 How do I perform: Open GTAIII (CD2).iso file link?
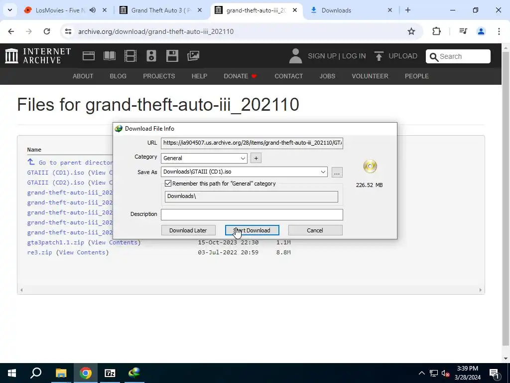tap(56, 183)
